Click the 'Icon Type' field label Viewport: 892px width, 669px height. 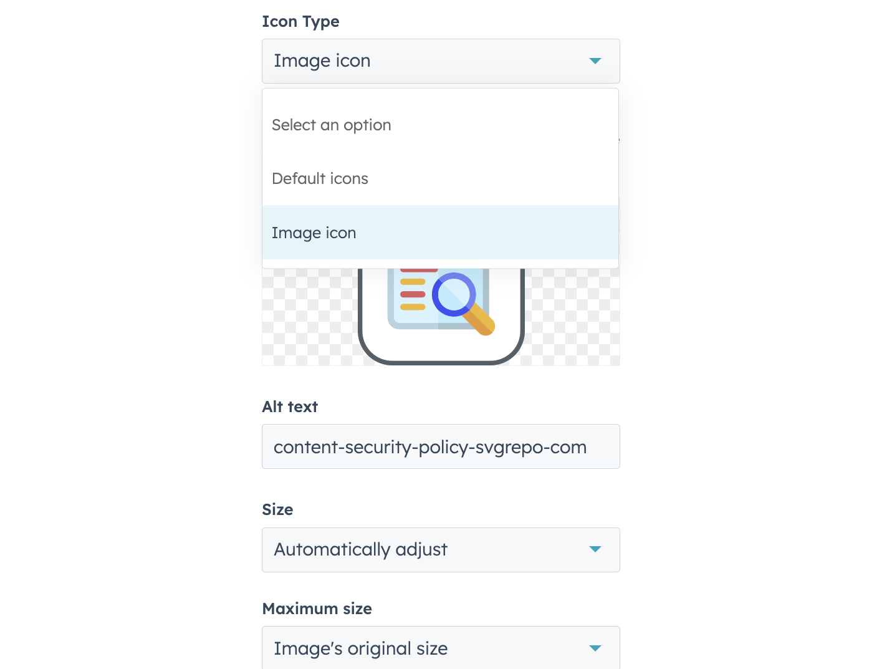pyautogui.click(x=301, y=21)
